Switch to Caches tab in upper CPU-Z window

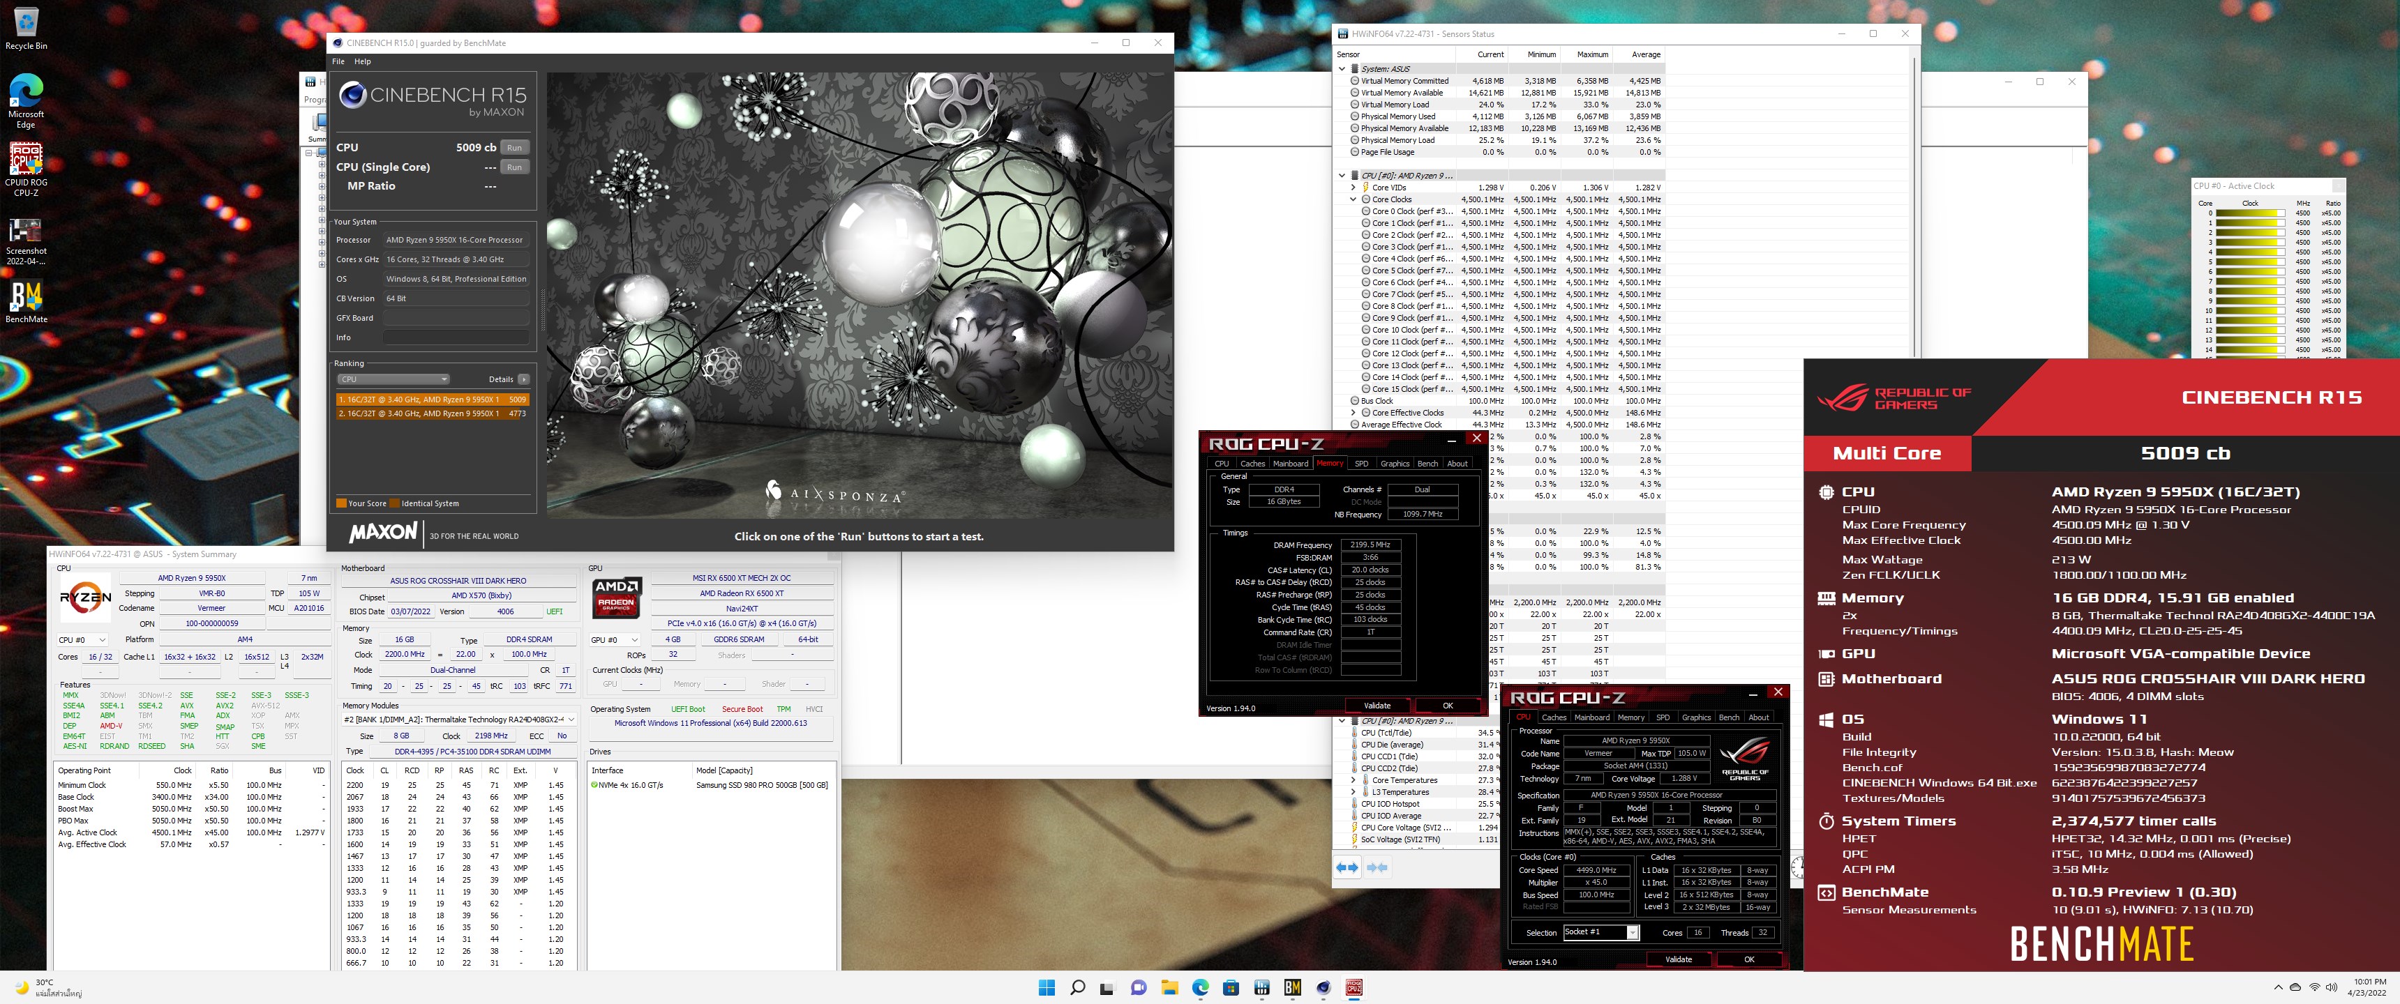(1252, 464)
